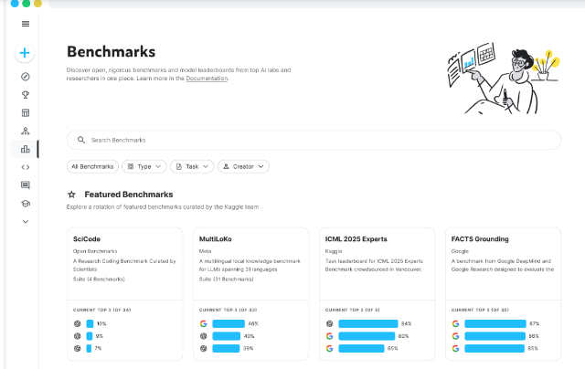Select the All Benchmarks filter chip
The width and height of the screenshot is (585, 369).
tap(92, 166)
